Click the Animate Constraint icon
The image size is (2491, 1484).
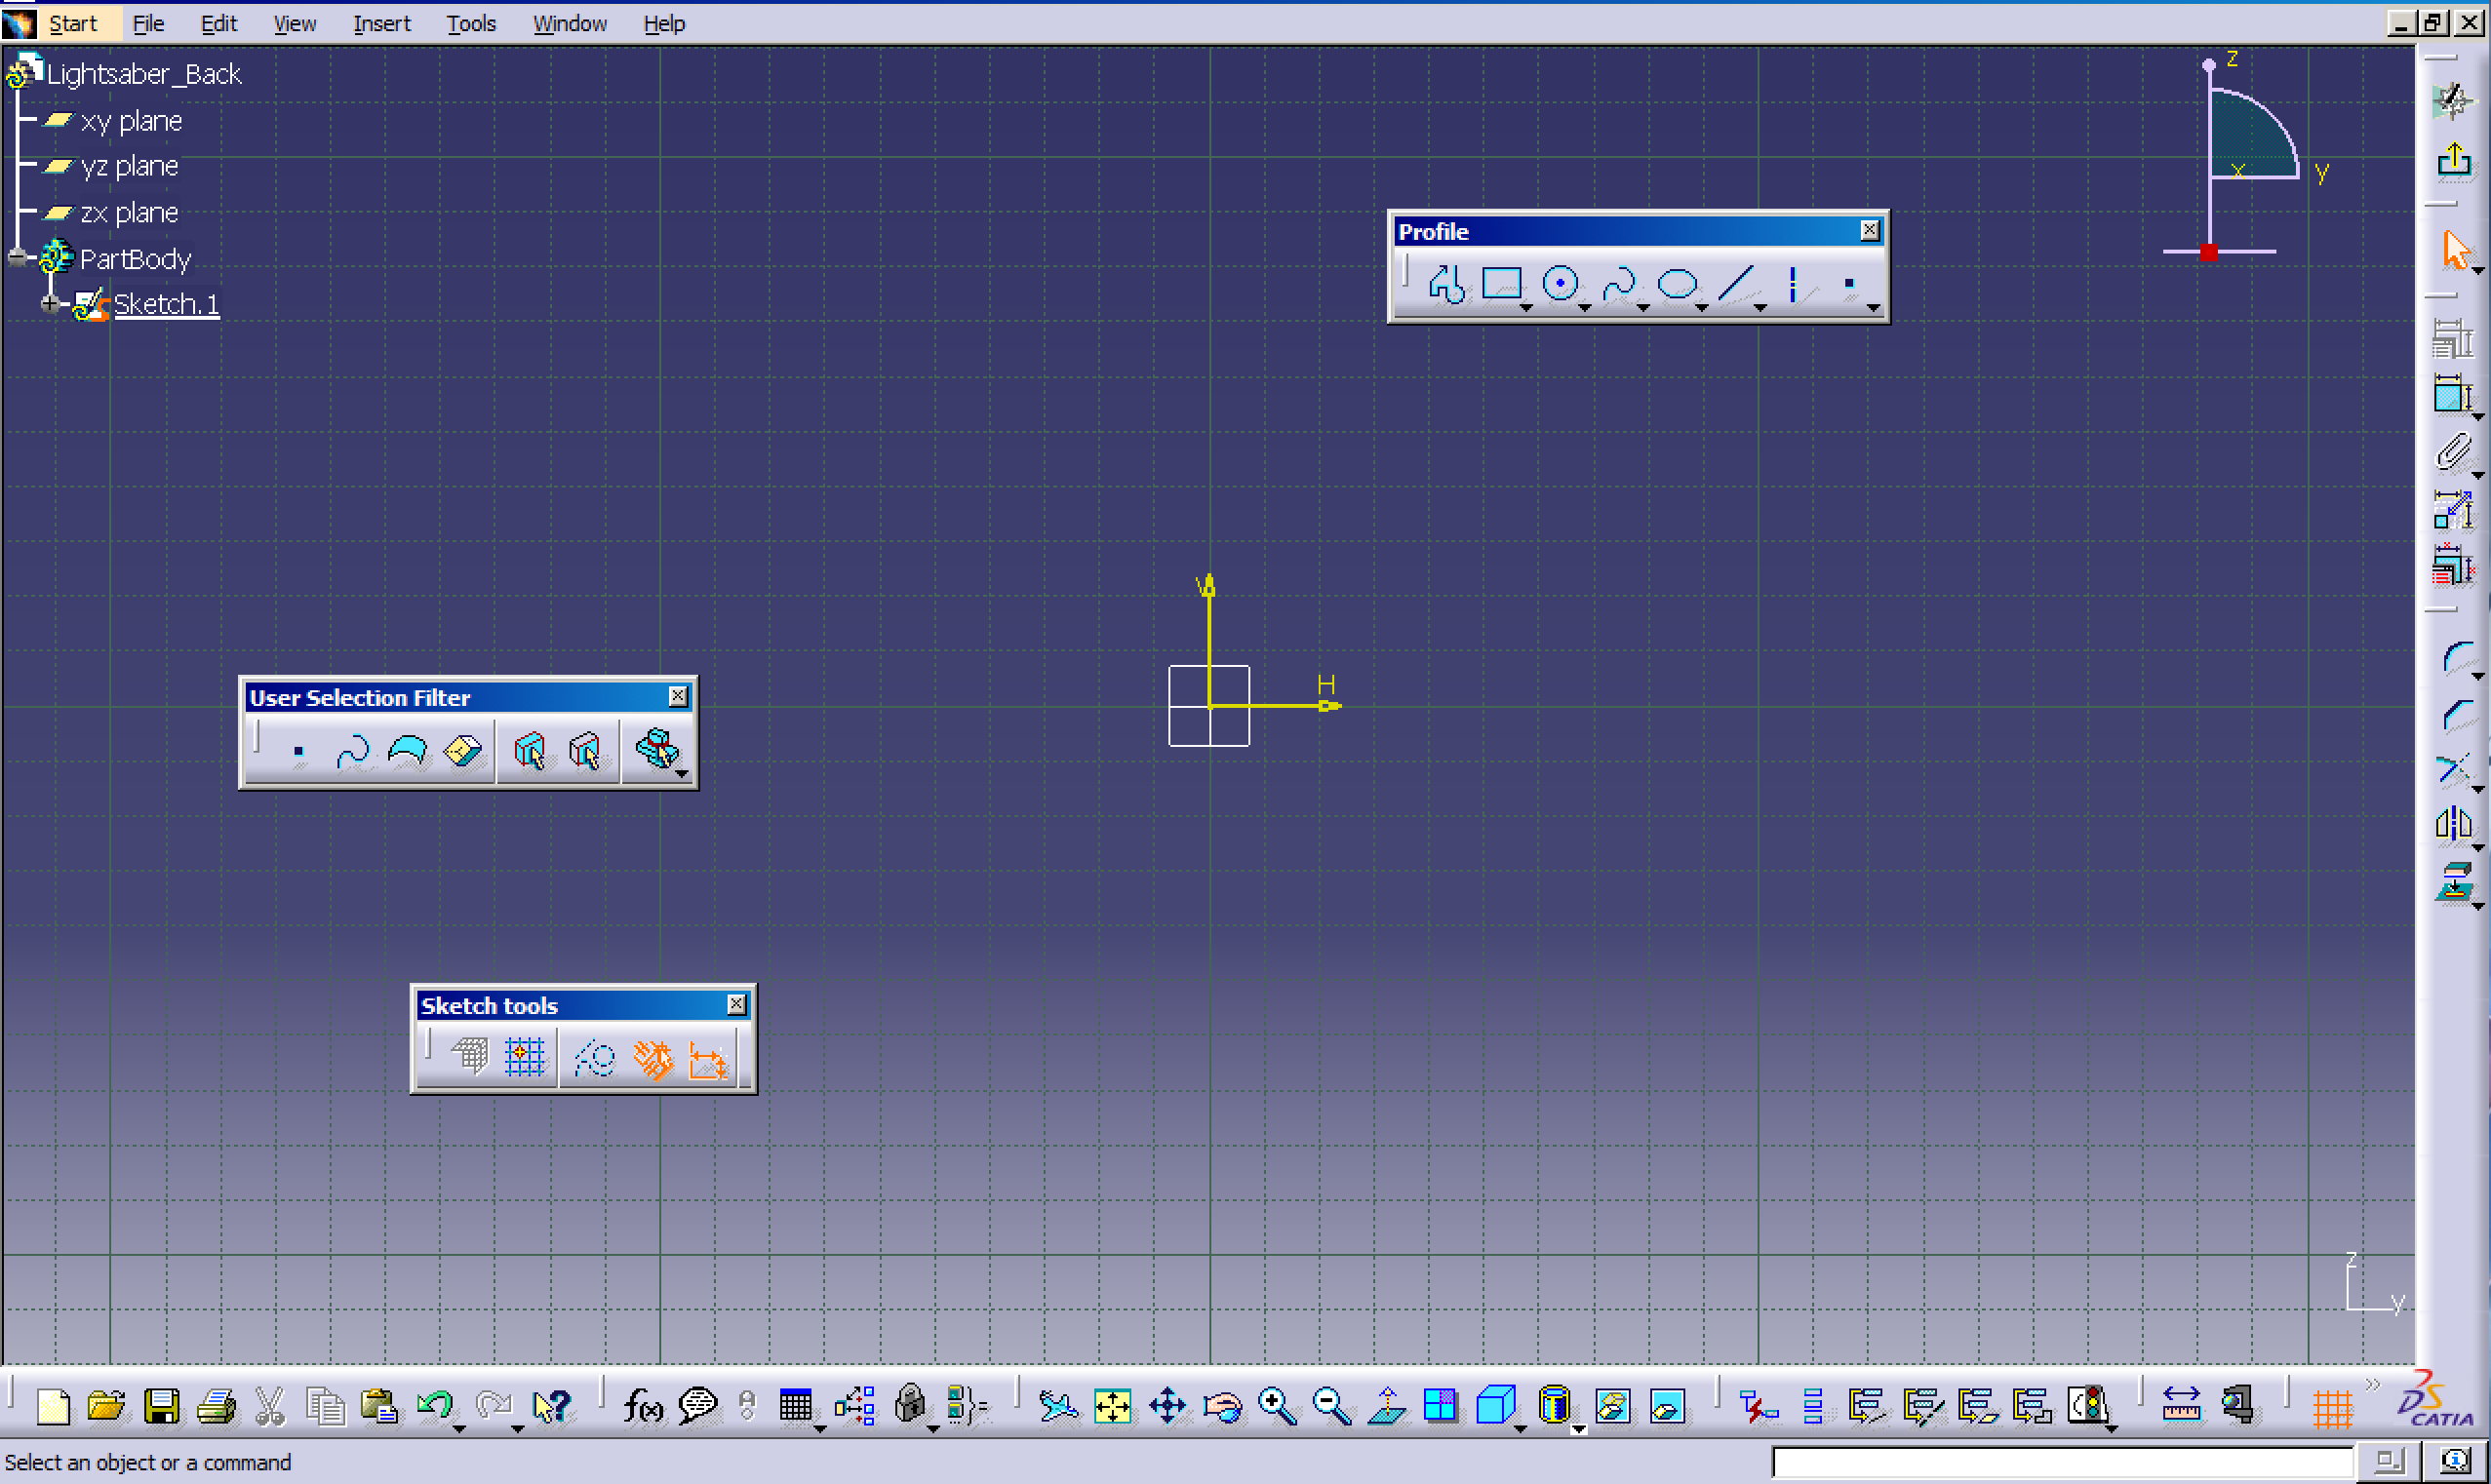point(2454,510)
